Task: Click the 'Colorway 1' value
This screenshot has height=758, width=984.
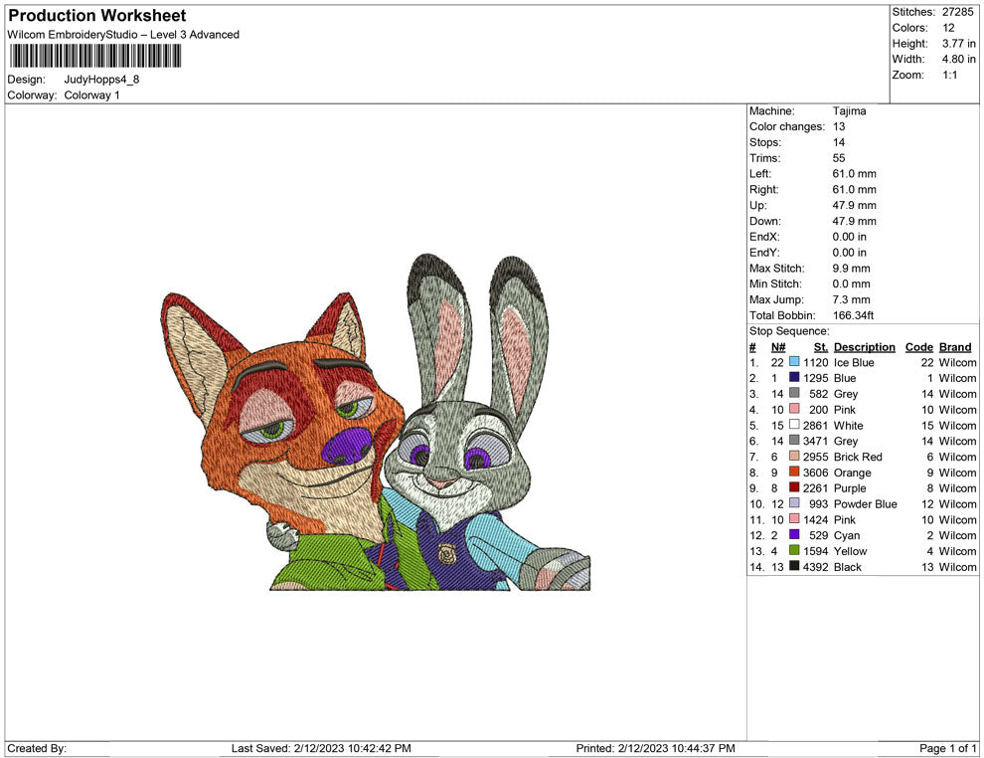Action: [x=91, y=95]
